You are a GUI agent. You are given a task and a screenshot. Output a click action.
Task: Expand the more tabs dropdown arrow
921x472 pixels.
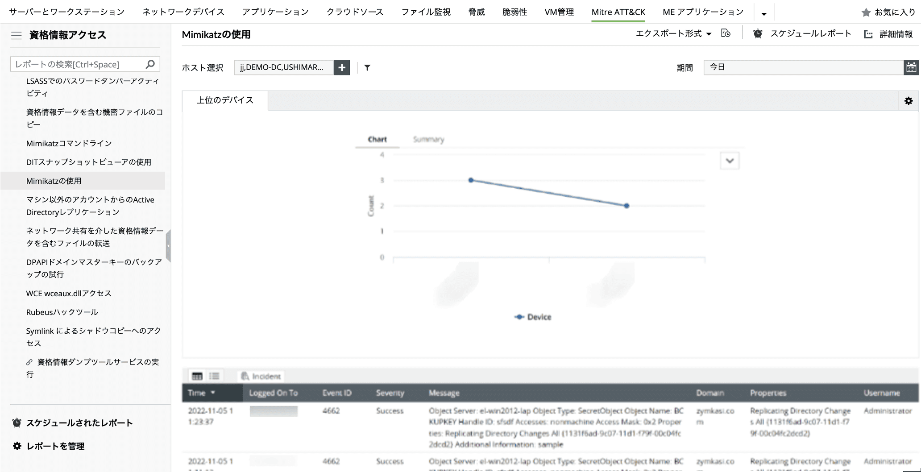[764, 14]
